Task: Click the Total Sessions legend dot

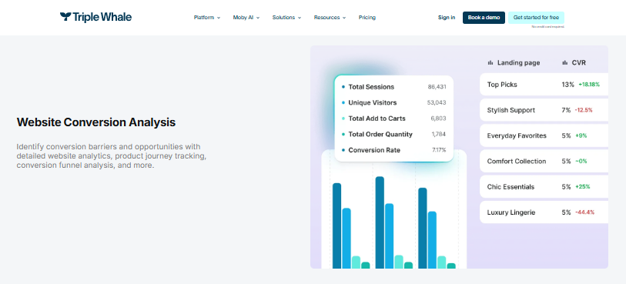Action: click(343, 86)
